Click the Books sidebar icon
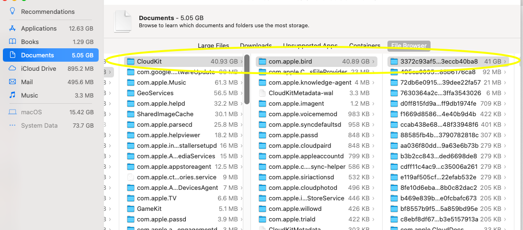The height and width of the screenshot is (230, 523). tap(12, 42)
